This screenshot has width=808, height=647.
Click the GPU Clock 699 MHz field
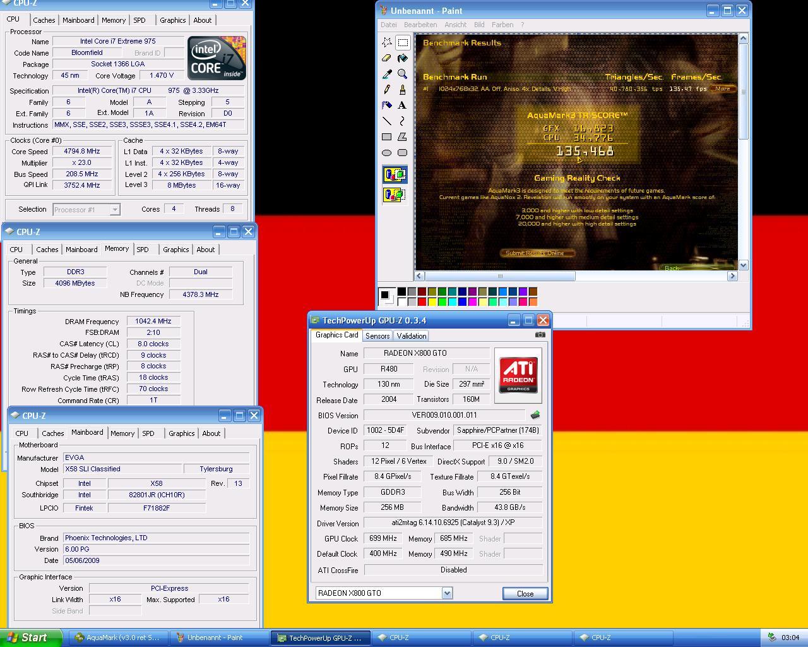(x=383, y=538)
